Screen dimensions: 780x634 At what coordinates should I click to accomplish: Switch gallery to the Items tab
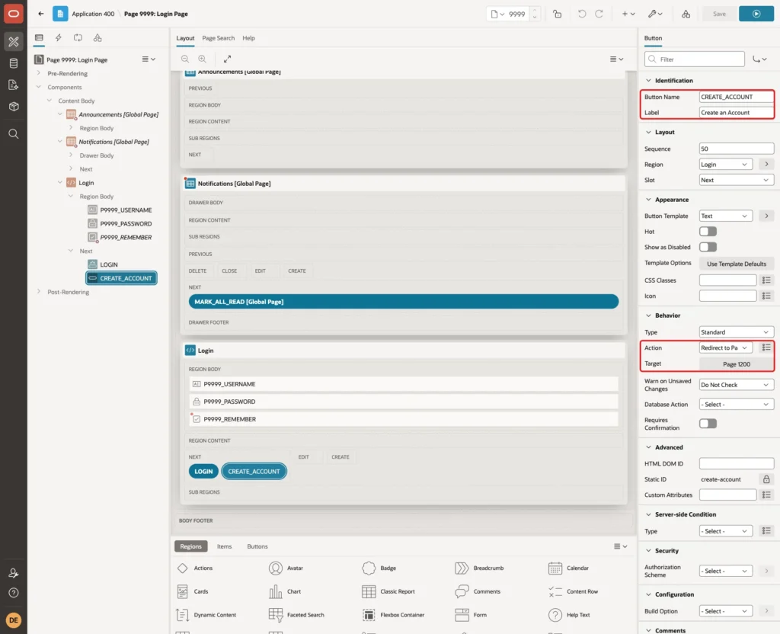(225, 546)
